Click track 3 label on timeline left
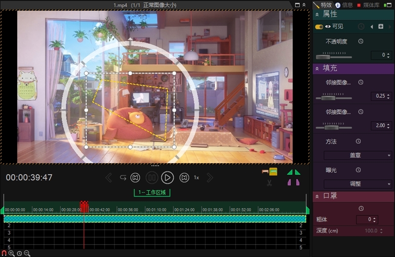 [9, 233]
